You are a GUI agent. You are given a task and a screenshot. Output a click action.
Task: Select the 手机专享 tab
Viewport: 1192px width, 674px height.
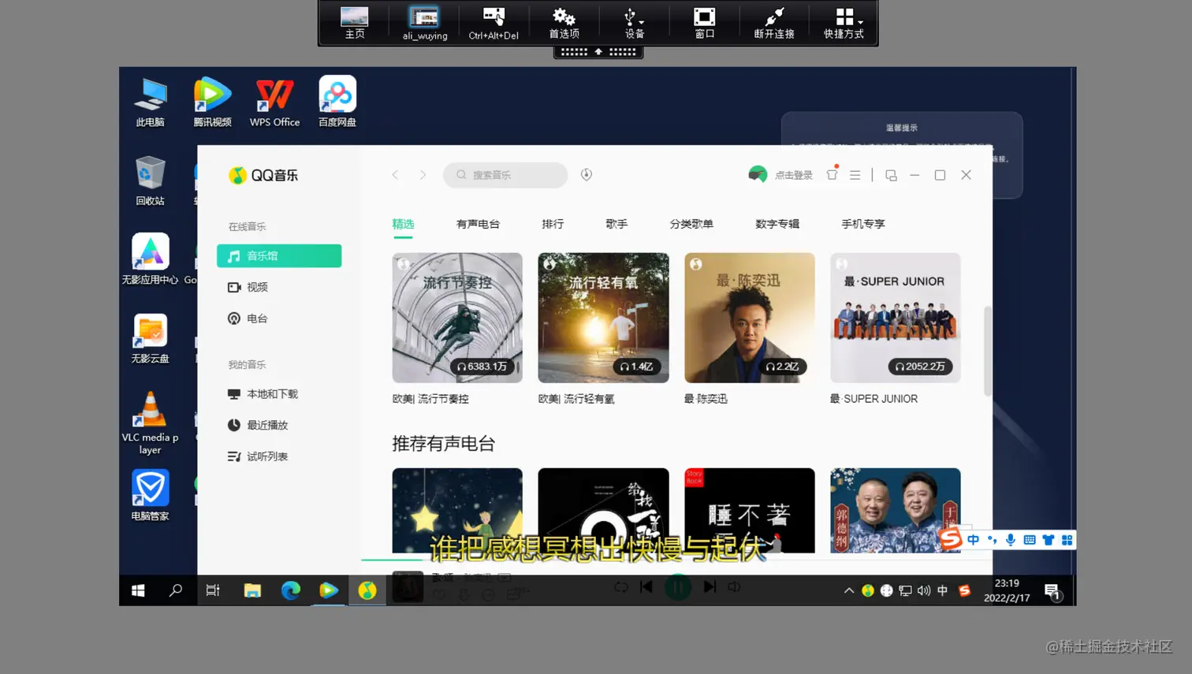pyautogui.click(x=863, y=224)
